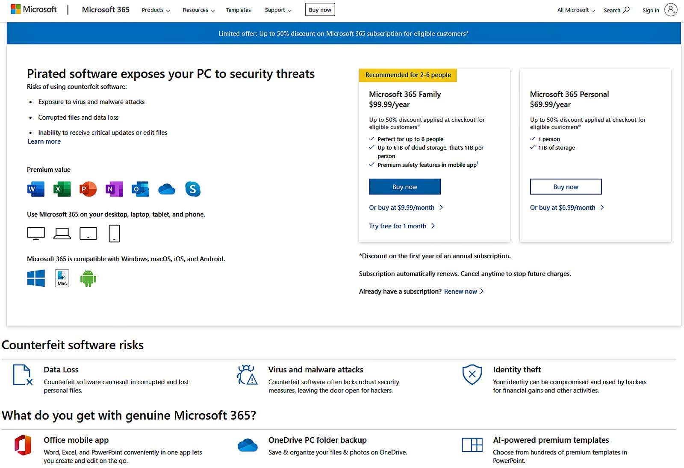Click the Microsoft logo in the header

click(34, 9)
